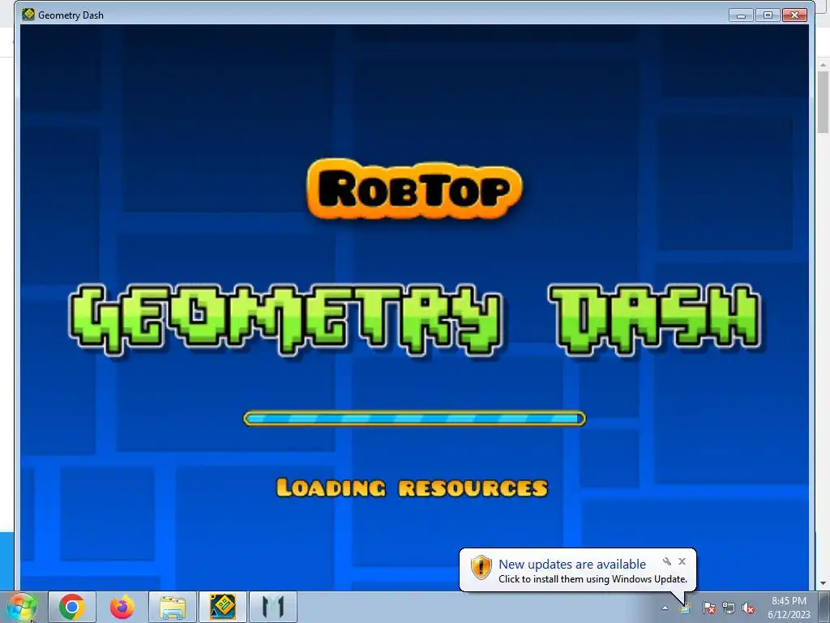Screen dimensions: 830x623
Task: Click the Geometry Dash title bar icon
Action: [28, 15]
